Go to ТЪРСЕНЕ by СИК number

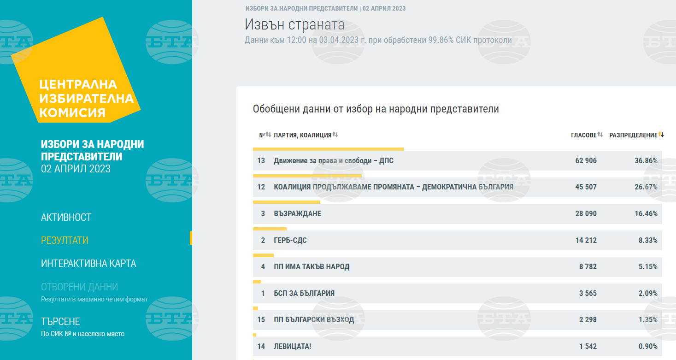[x=60, y=321]
